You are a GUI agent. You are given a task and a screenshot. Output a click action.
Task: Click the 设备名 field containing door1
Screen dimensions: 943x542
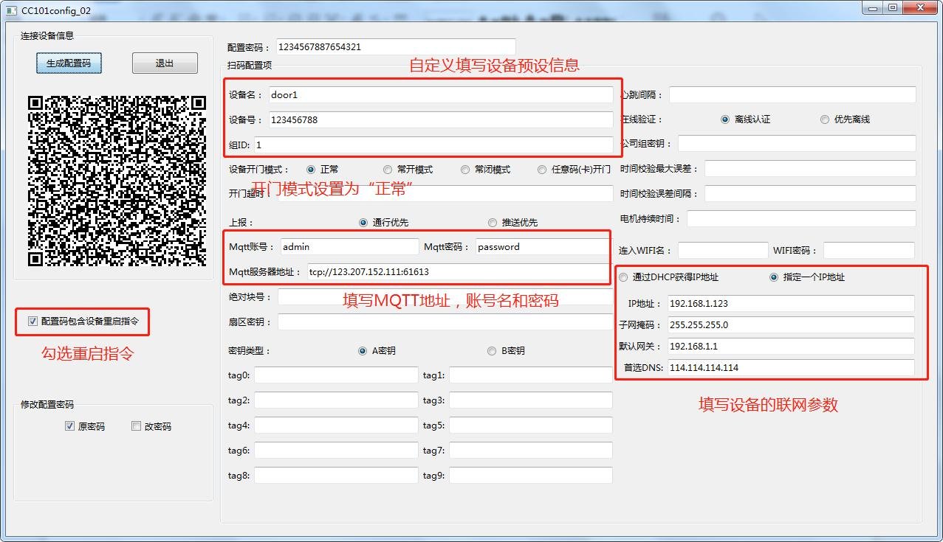click(440, 95)
